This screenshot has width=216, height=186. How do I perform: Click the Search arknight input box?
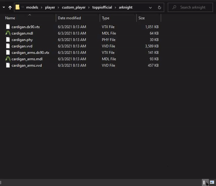click(193, 7)
